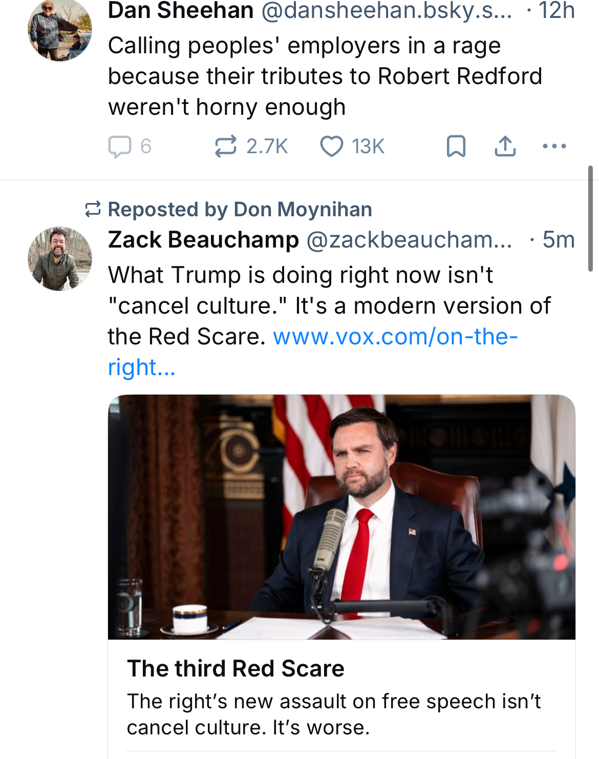
Task: Bookmark Dan Sheehan's post
Action: (456, 147)
